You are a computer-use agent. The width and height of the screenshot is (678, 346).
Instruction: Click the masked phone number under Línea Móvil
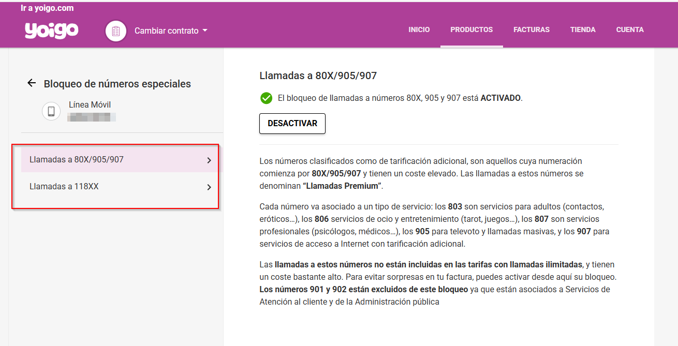pos(92,116)
